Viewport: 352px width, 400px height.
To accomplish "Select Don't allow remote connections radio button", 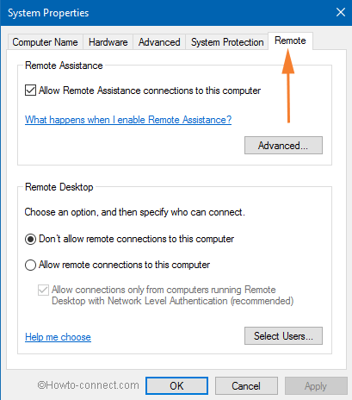I will click(x=30, y=239).
